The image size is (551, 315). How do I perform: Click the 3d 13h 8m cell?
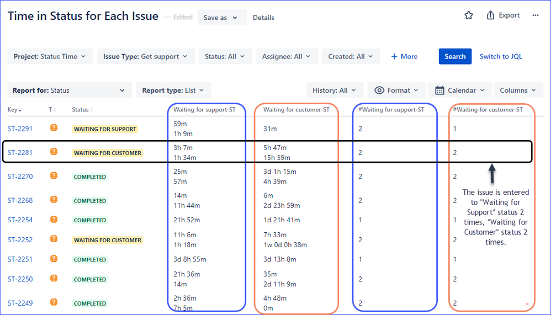[x=280, y=259]
